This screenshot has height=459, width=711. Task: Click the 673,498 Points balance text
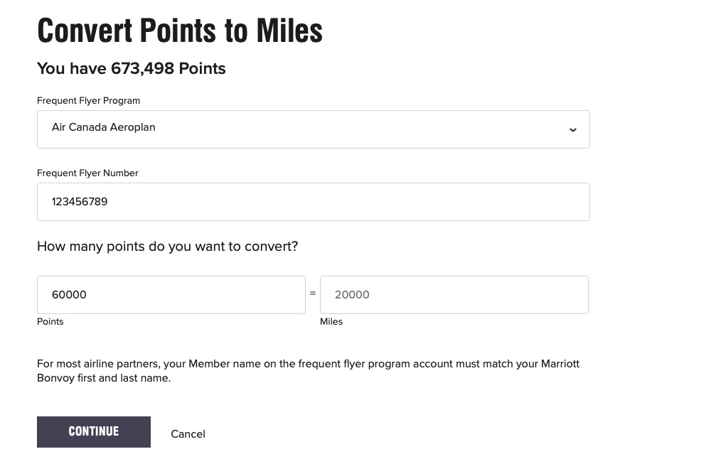pos(131,68)
